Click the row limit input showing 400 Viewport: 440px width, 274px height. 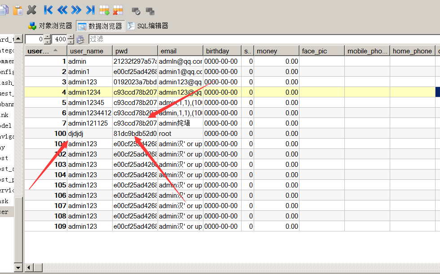pyautogui.click(x=60, y=39)
